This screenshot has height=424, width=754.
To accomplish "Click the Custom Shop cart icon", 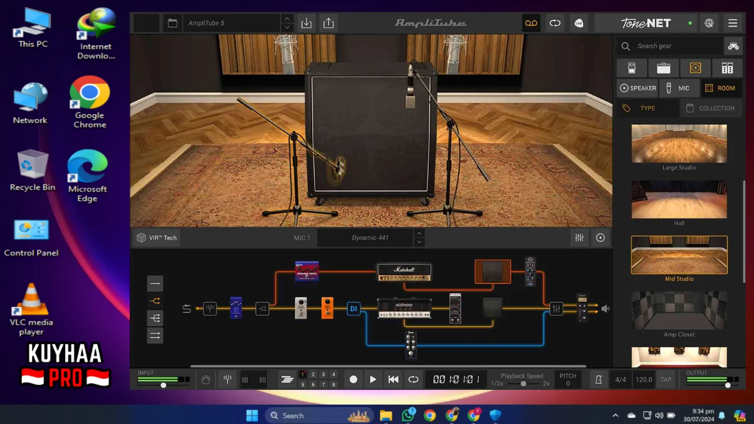I will tap(733, 46).
